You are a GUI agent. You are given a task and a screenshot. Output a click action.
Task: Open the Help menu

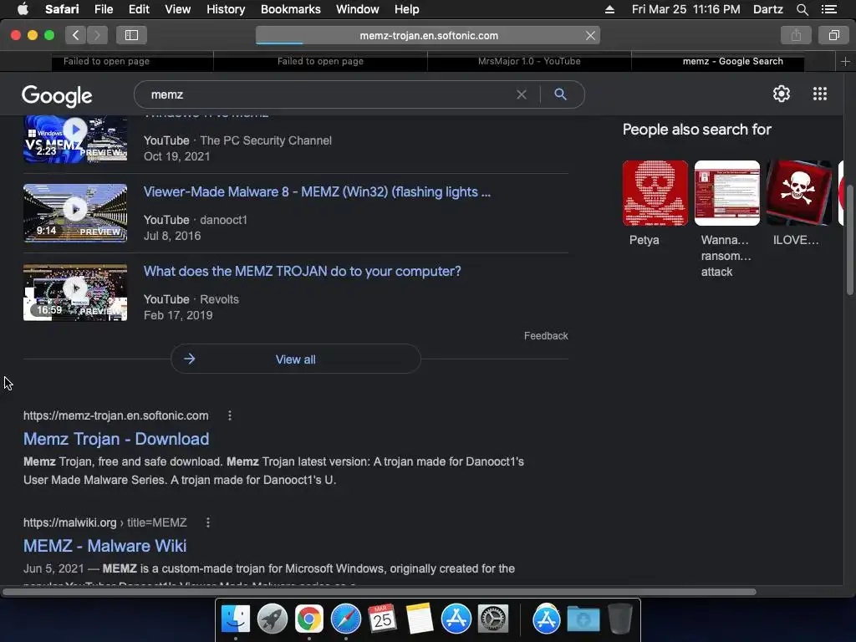pos(407,9)
